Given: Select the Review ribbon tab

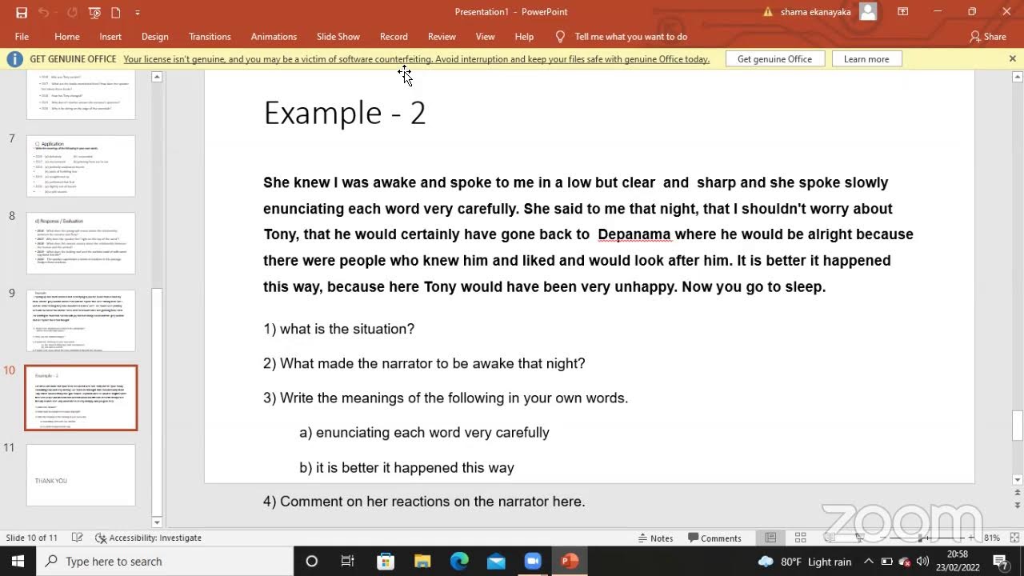Looking at the screenshot, I should 442,37.
